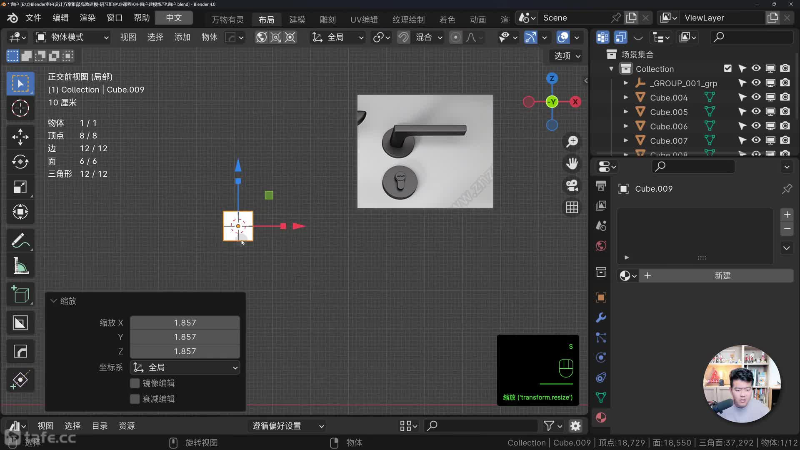800x450 pixels.
Task: Switch to orthographic grid view toggle
Action: point(572,207)
